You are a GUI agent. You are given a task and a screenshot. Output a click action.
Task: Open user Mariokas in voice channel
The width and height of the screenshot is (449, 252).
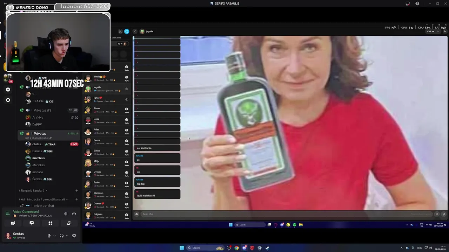[x=39, y=165]
